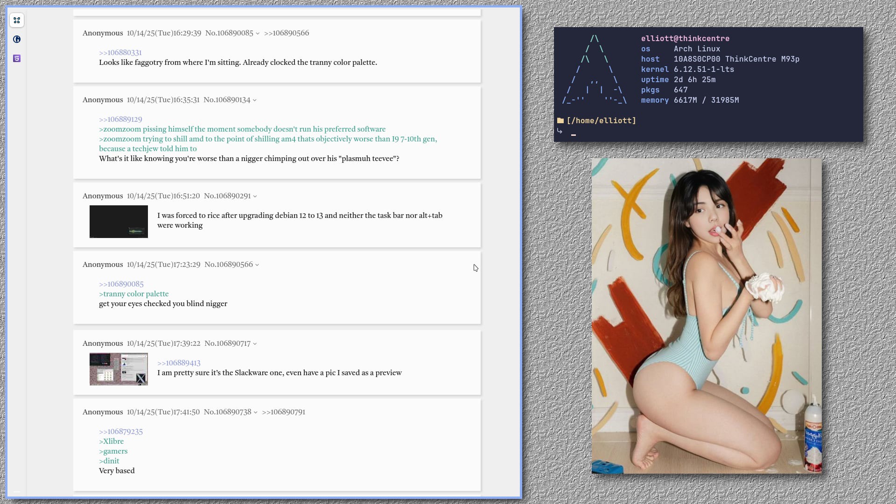Expand the menu arrow beside No.106890566

pos(257,265)
